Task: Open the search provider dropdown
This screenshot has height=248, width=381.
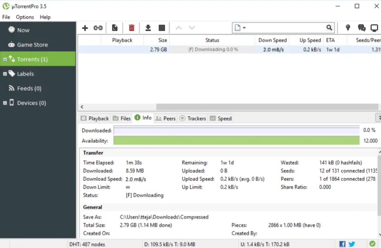Action: tap(244, 28)
